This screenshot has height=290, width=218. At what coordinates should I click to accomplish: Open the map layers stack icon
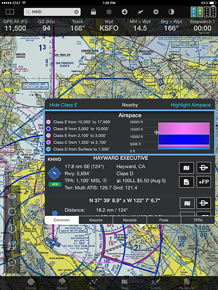(12, 196)
